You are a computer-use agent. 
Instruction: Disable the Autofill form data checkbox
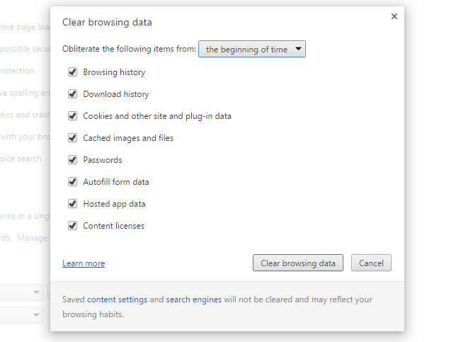[72, 182]
